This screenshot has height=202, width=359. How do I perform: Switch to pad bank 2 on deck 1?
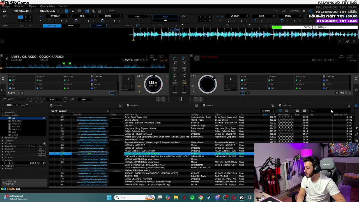pyautogui.click(x=116, y=93)
